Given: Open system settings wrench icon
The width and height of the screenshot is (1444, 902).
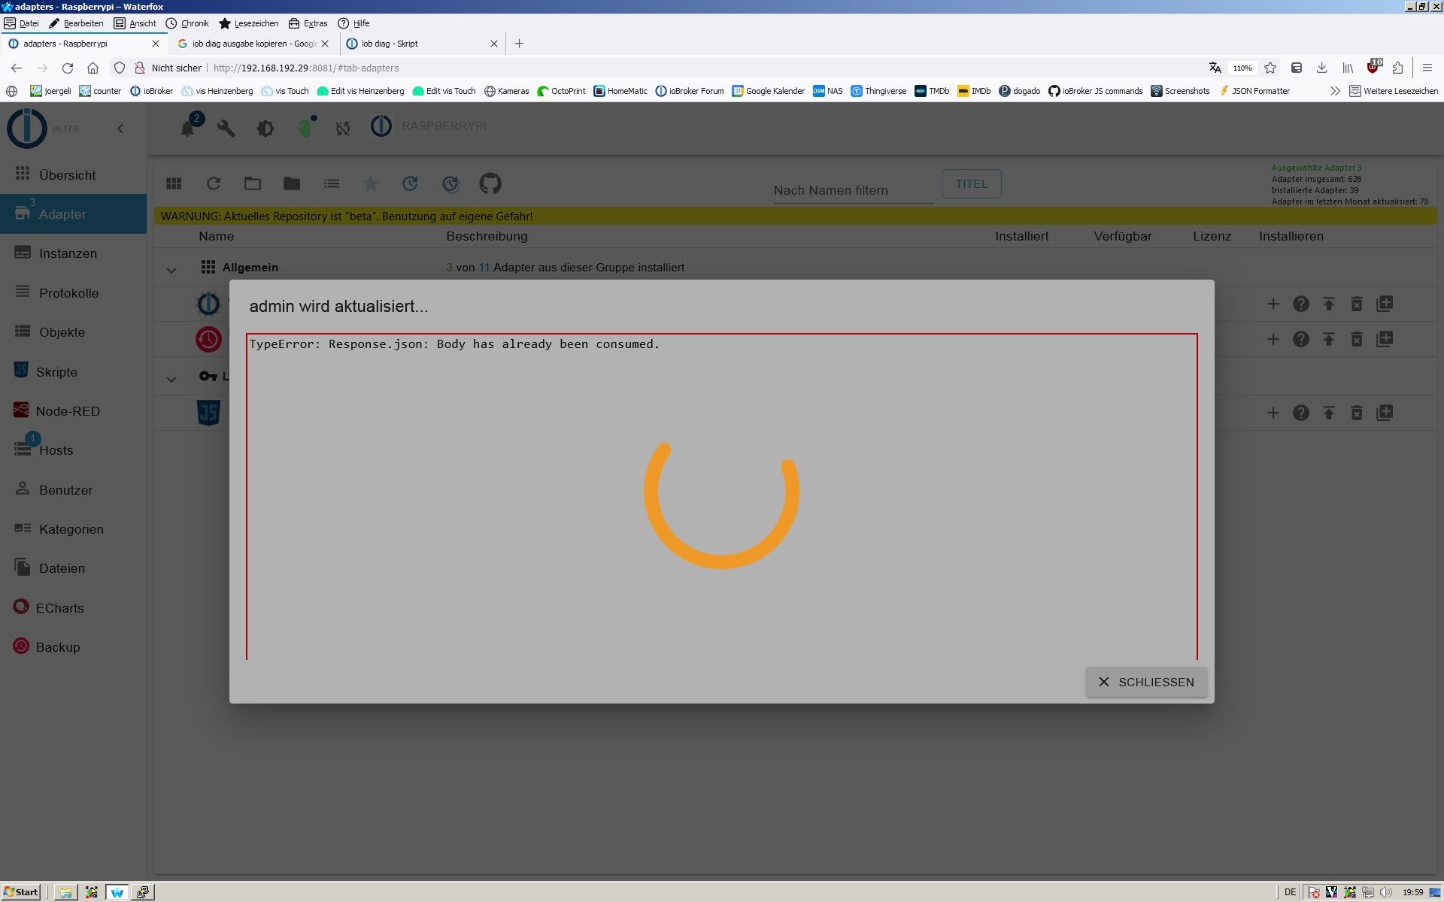Looking at the screenshot, I should click(x=226, y=129).
